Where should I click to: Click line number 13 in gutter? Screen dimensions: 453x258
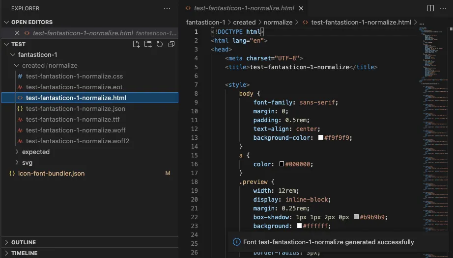[195, 137]
